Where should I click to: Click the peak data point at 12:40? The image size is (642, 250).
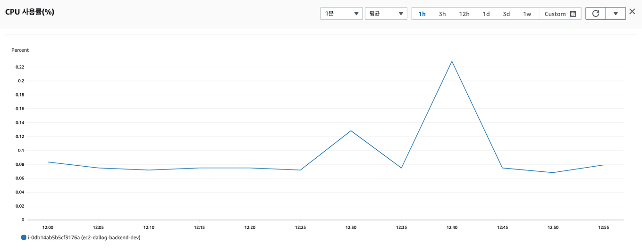click(x=452, y=61)
